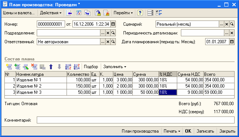The height and width of the screenshot is (137, 239).
Task: Clear the Ответственный field with the X
Action: tap(108, 42)
